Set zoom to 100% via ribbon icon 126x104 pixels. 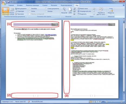pyautogui.click(x=70, y=11)
